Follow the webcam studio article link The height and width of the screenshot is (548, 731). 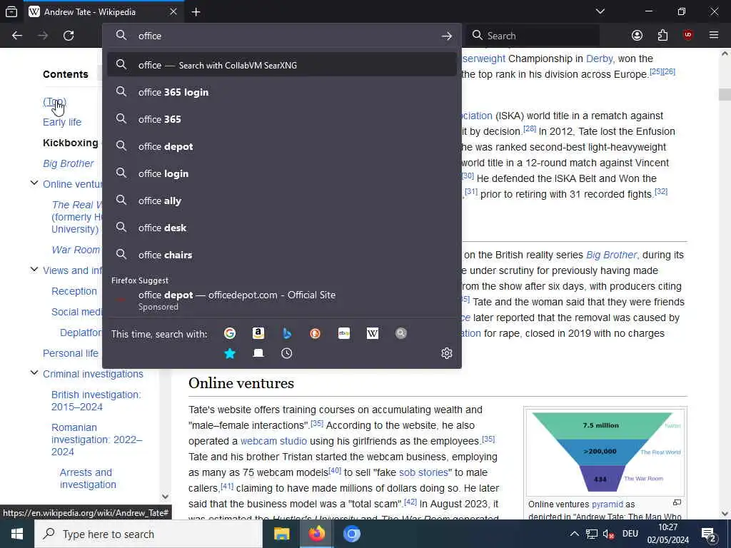click(273, 441)
